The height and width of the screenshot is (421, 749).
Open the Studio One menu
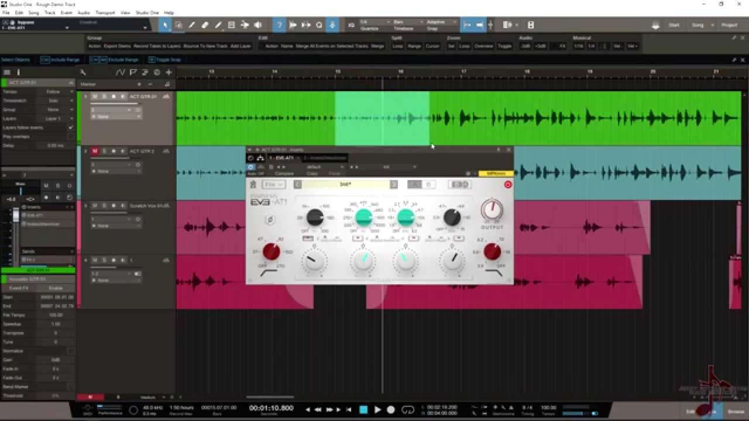click(147, 12)
